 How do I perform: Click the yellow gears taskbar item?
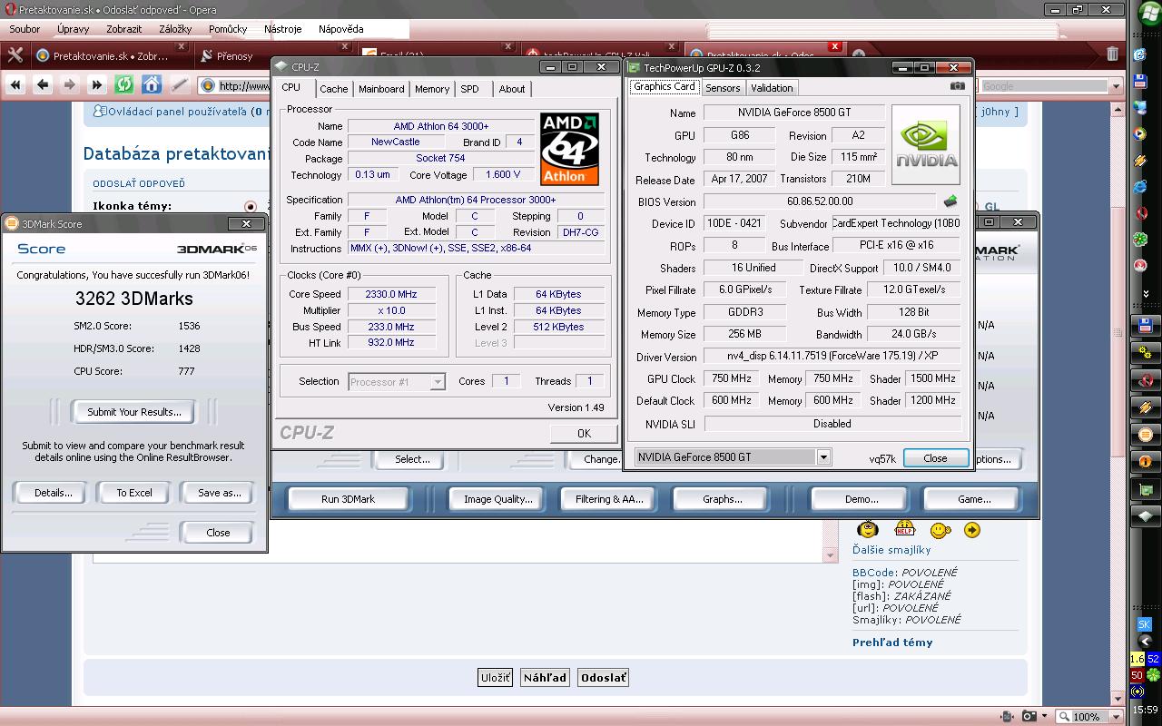[x=1145, y=352]
